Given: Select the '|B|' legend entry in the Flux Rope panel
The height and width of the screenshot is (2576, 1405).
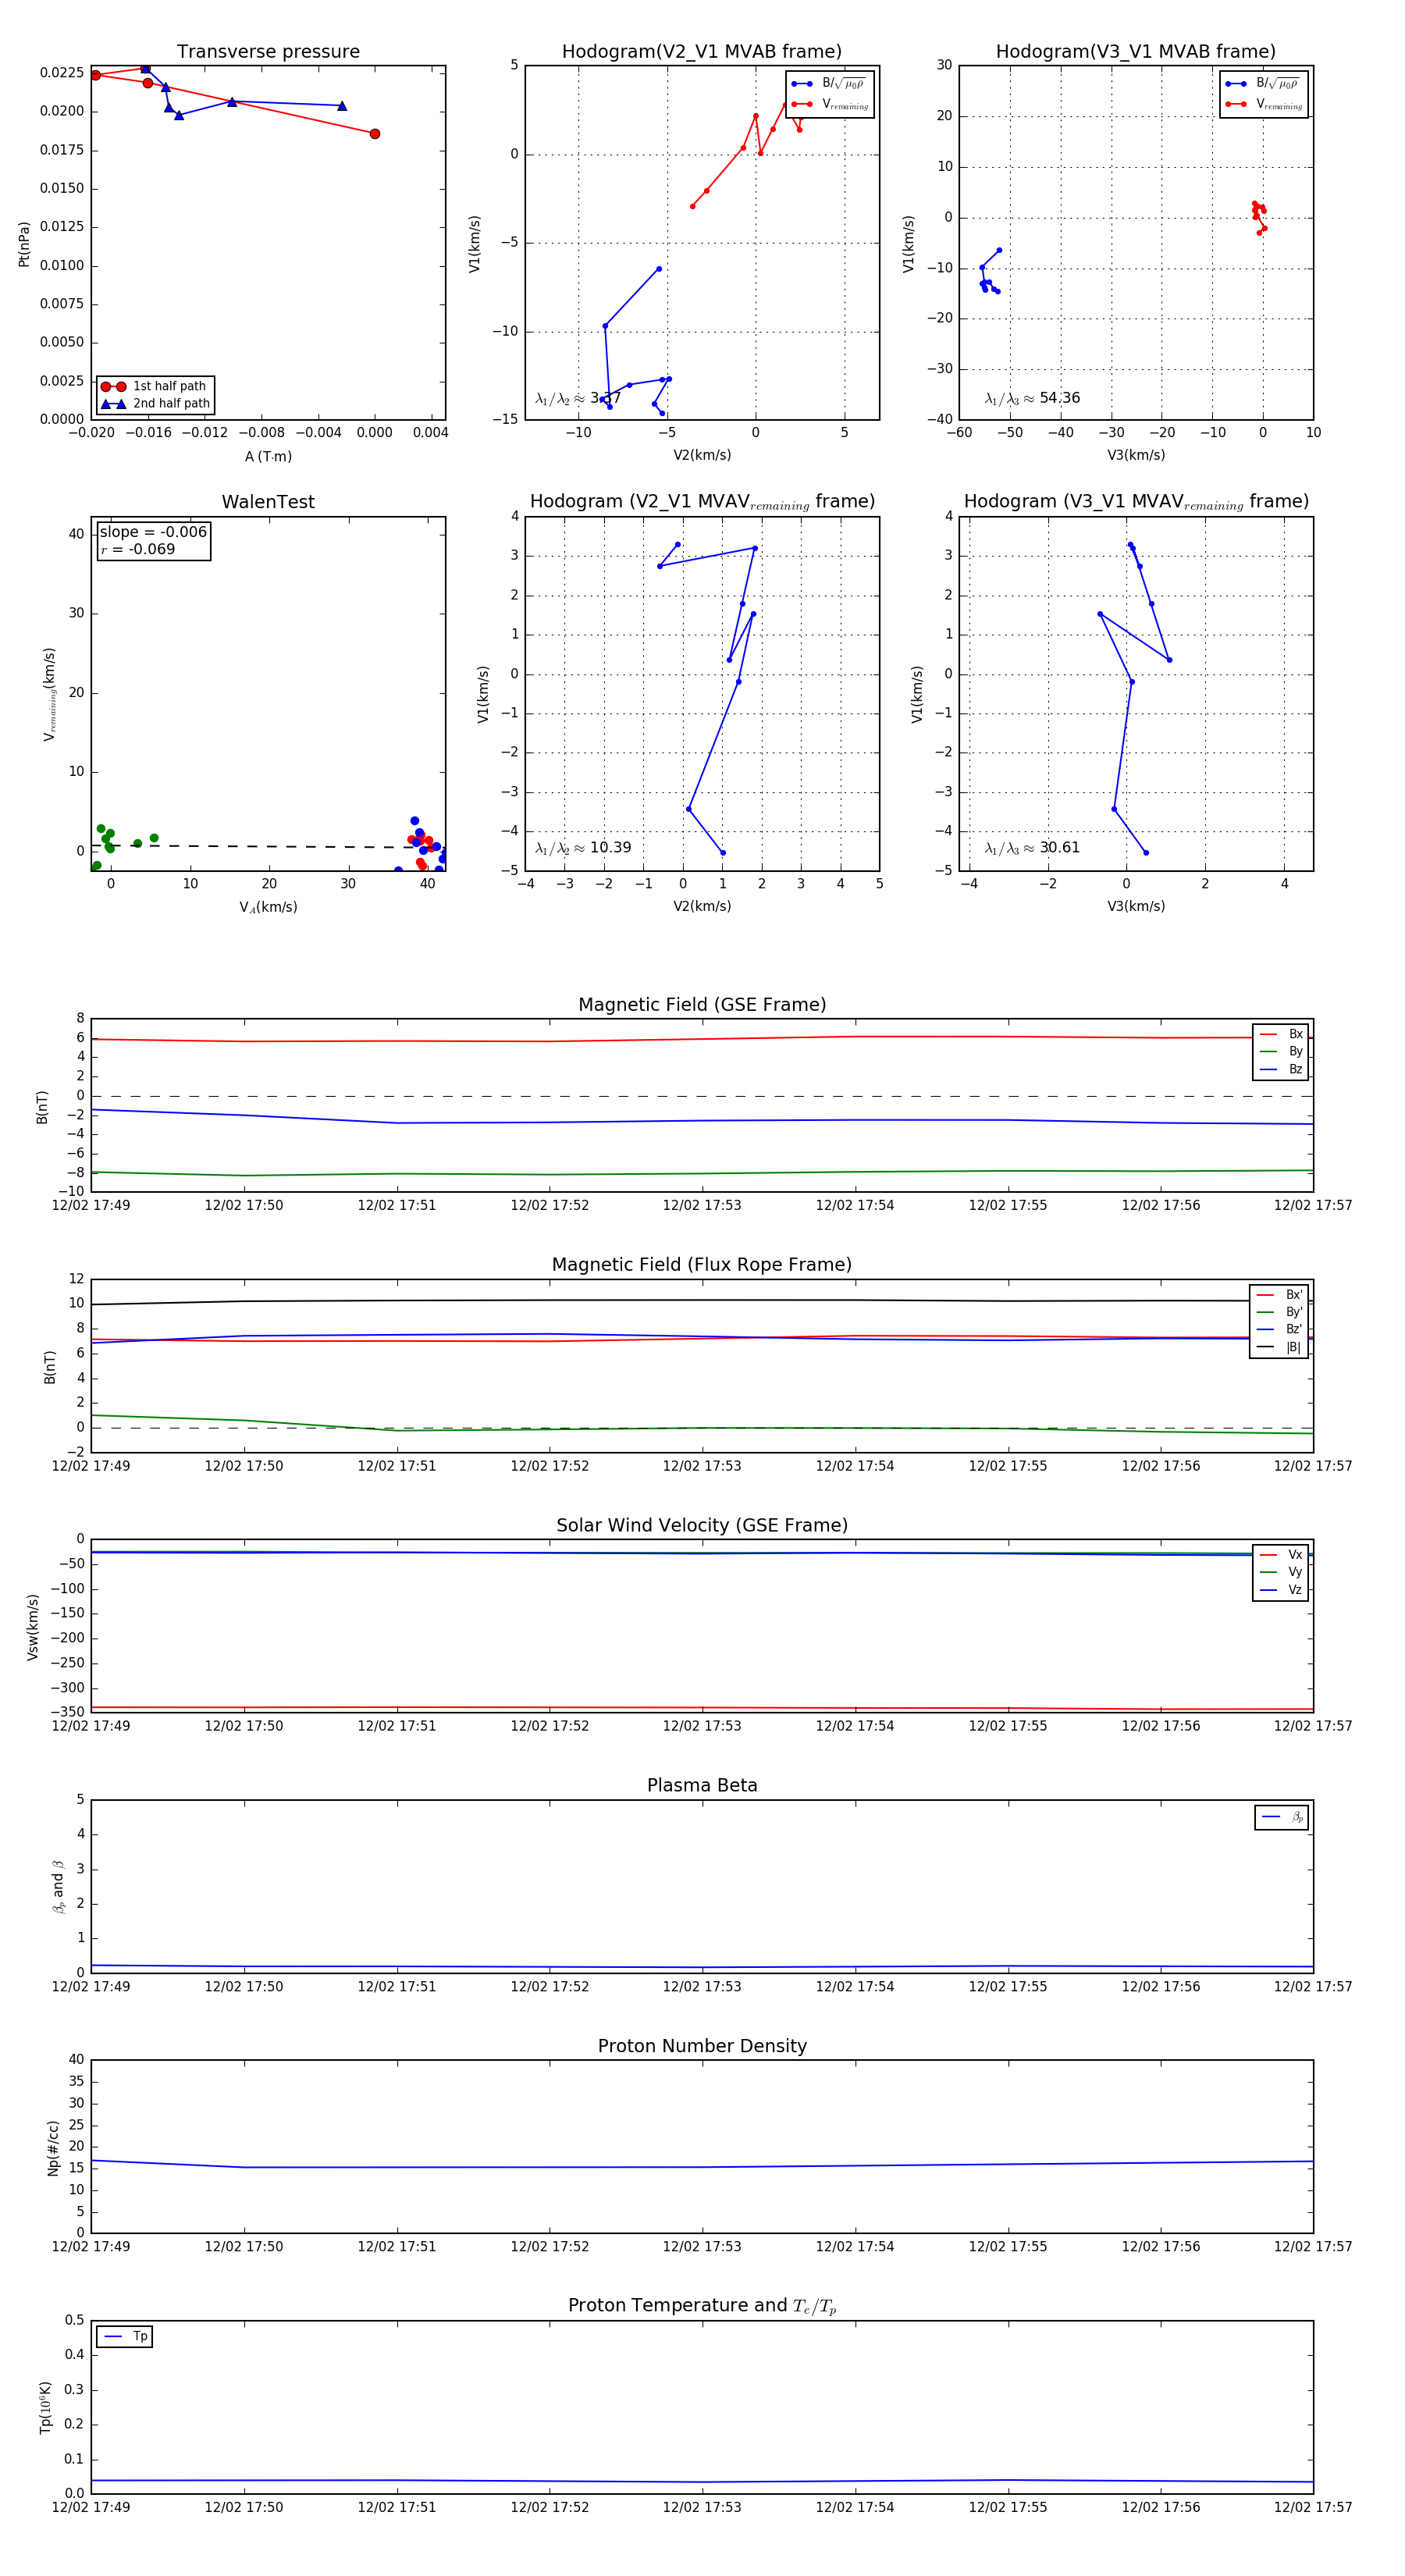Looking at the screenshot, I should click(x=1279, y=1347).
